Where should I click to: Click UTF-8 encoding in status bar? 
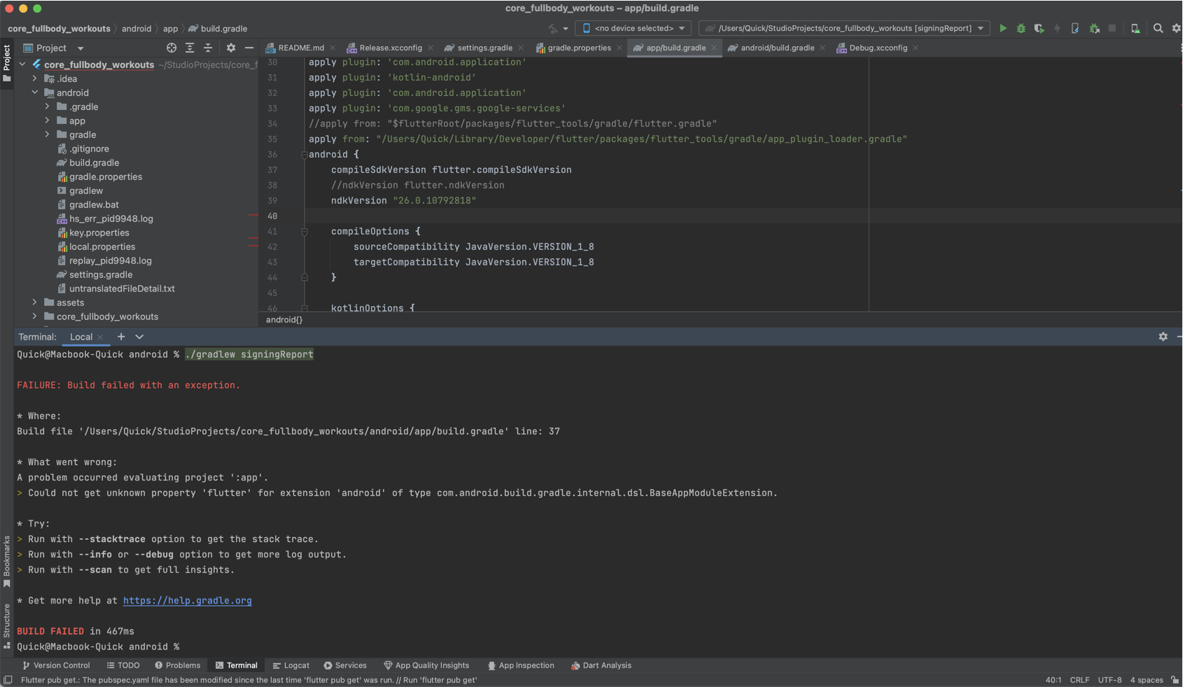[x=1109, y=680]
